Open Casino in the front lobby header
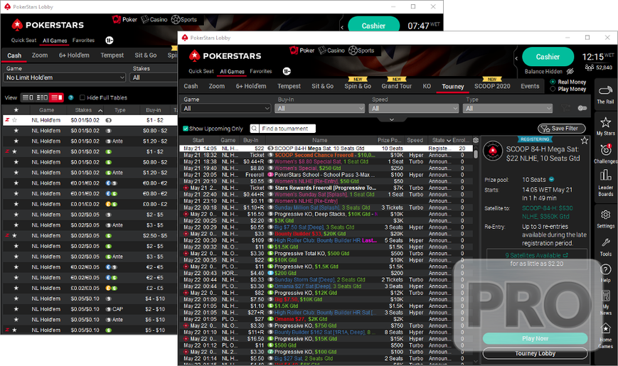The height and width of the screenshot is (366, 618). [x=331, y=50]
